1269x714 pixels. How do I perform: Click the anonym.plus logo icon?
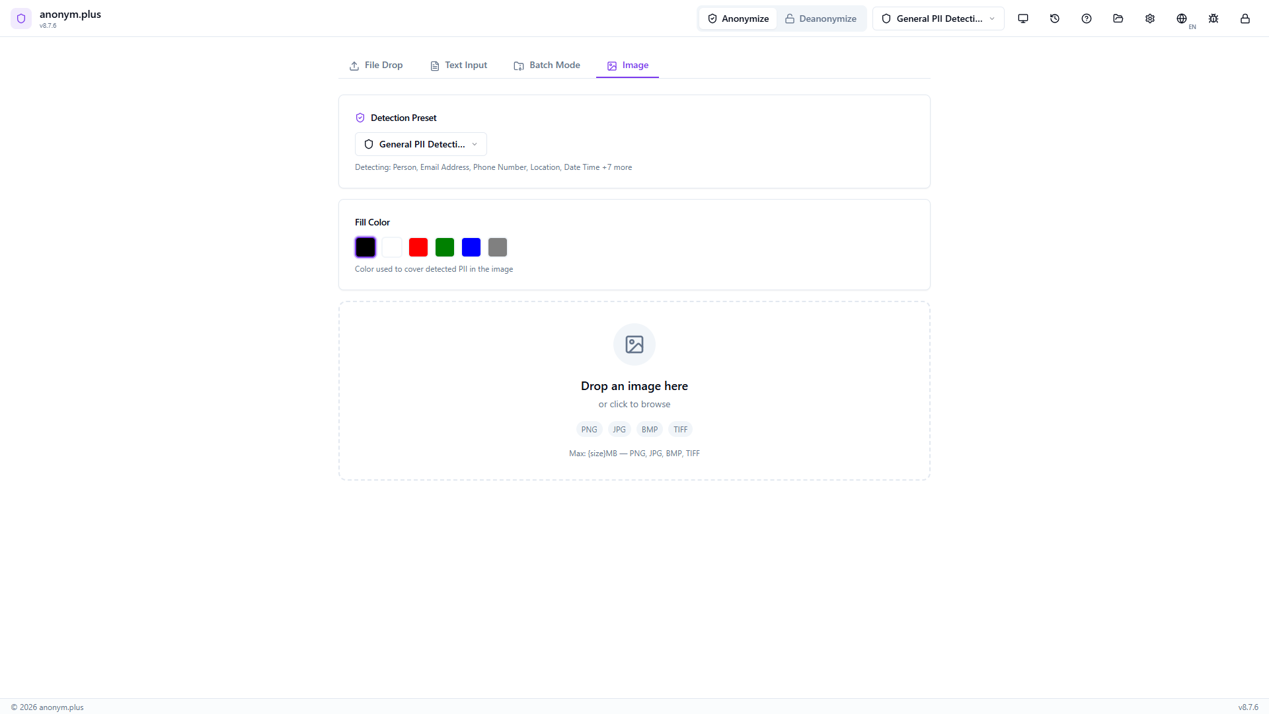(21, 19)
